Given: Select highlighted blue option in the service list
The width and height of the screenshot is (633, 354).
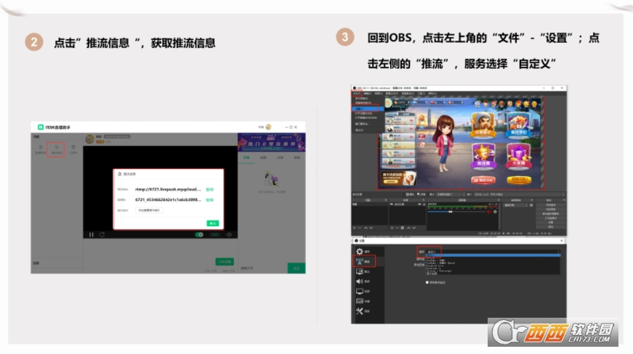Looking at the screenshot, I should point(493,255).
